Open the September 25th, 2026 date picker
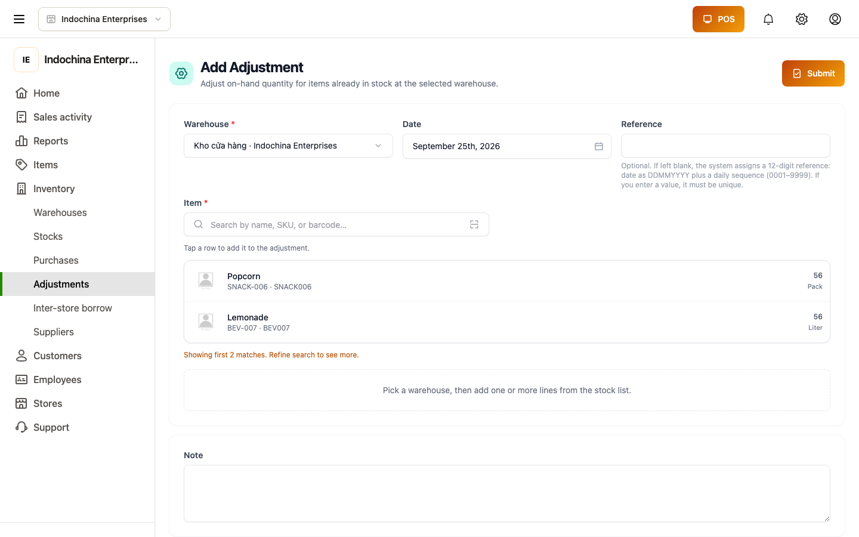Viewport: 859px width, 537px height. click(507, 146)
